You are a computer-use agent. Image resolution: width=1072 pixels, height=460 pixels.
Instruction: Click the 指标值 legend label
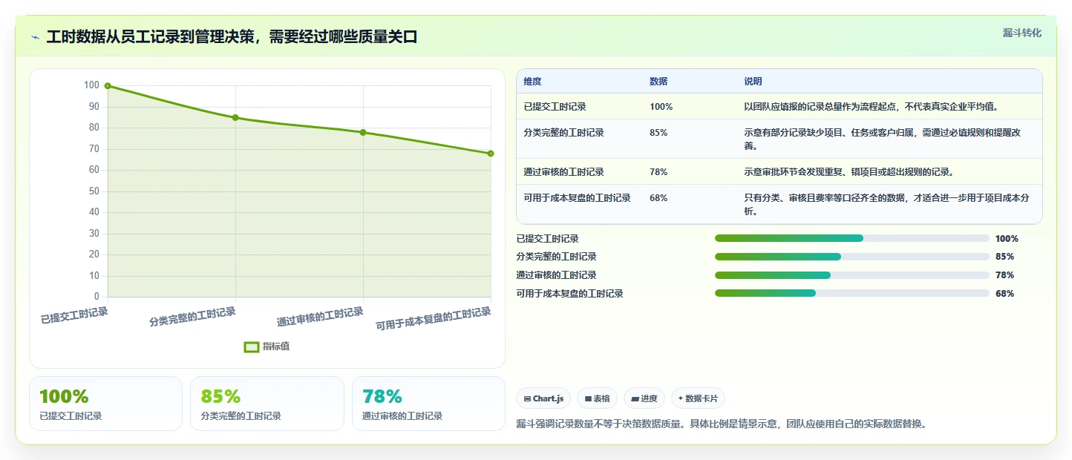click(276, 346)
